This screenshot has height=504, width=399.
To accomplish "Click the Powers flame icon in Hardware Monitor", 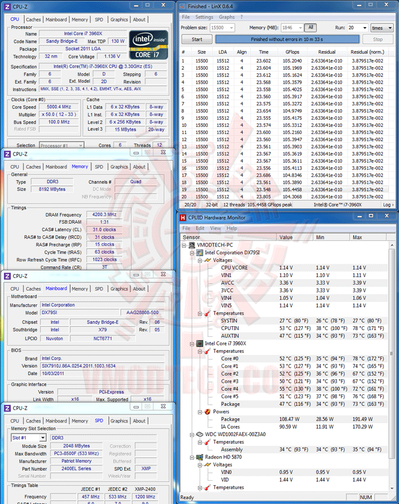I will coord(207,412).
